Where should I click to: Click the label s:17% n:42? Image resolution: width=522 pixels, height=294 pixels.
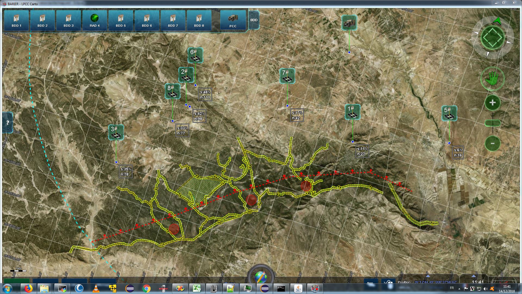click(297, 115)
